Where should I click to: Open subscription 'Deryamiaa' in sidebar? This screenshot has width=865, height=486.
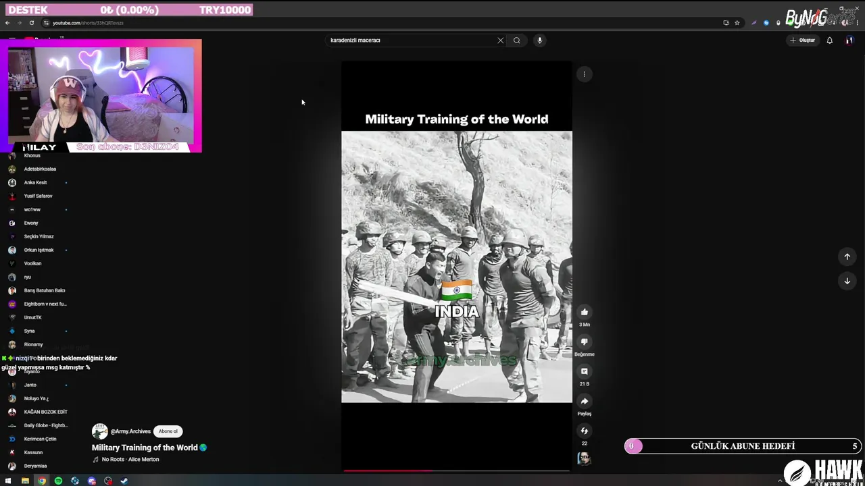tap(35, 466)
